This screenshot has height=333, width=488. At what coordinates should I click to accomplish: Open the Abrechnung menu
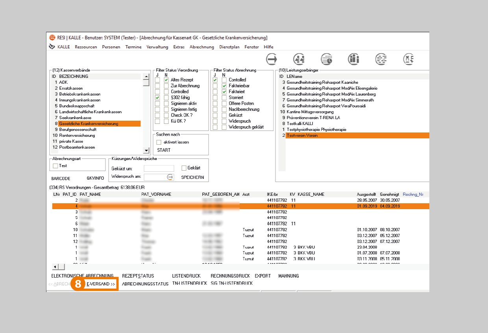[201, 47]
